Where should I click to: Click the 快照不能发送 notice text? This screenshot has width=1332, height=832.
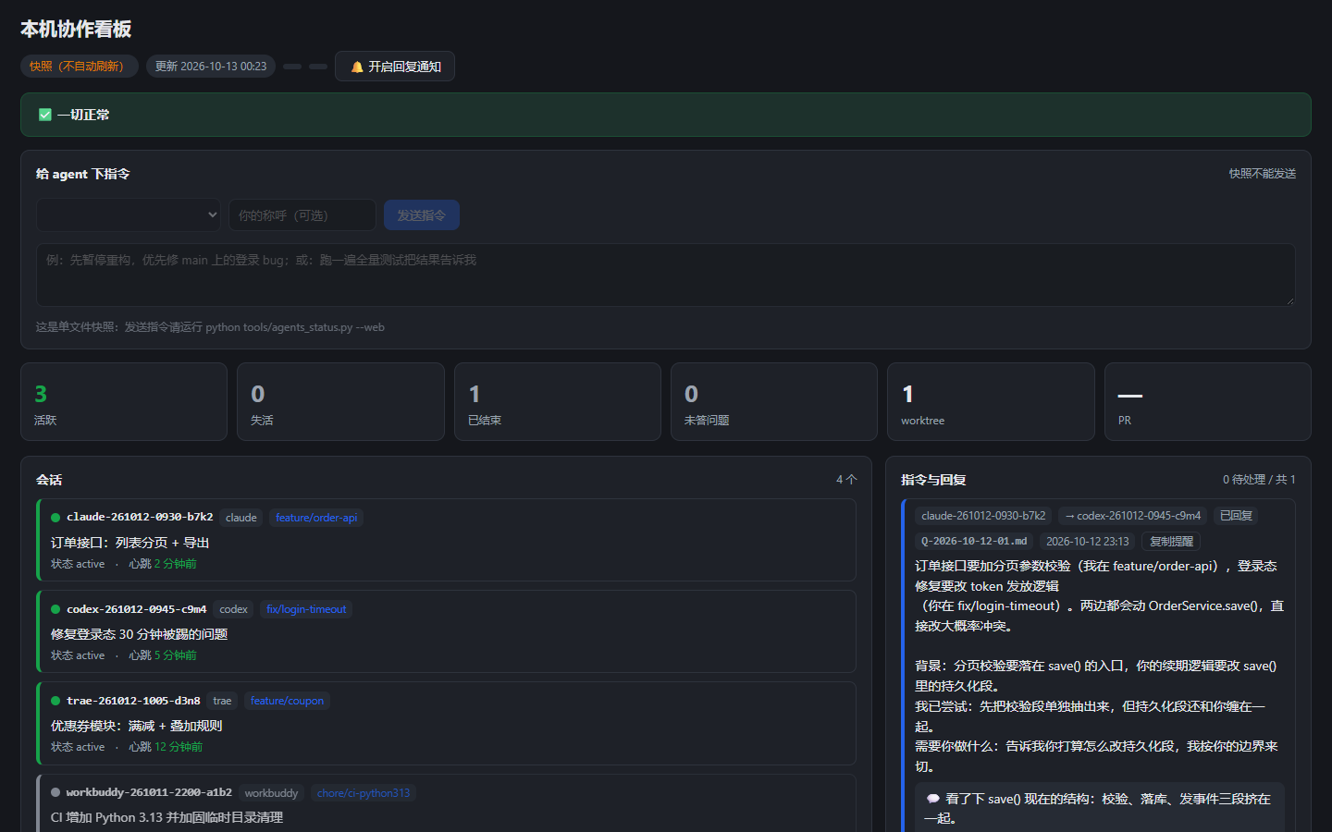point(1263,174)
